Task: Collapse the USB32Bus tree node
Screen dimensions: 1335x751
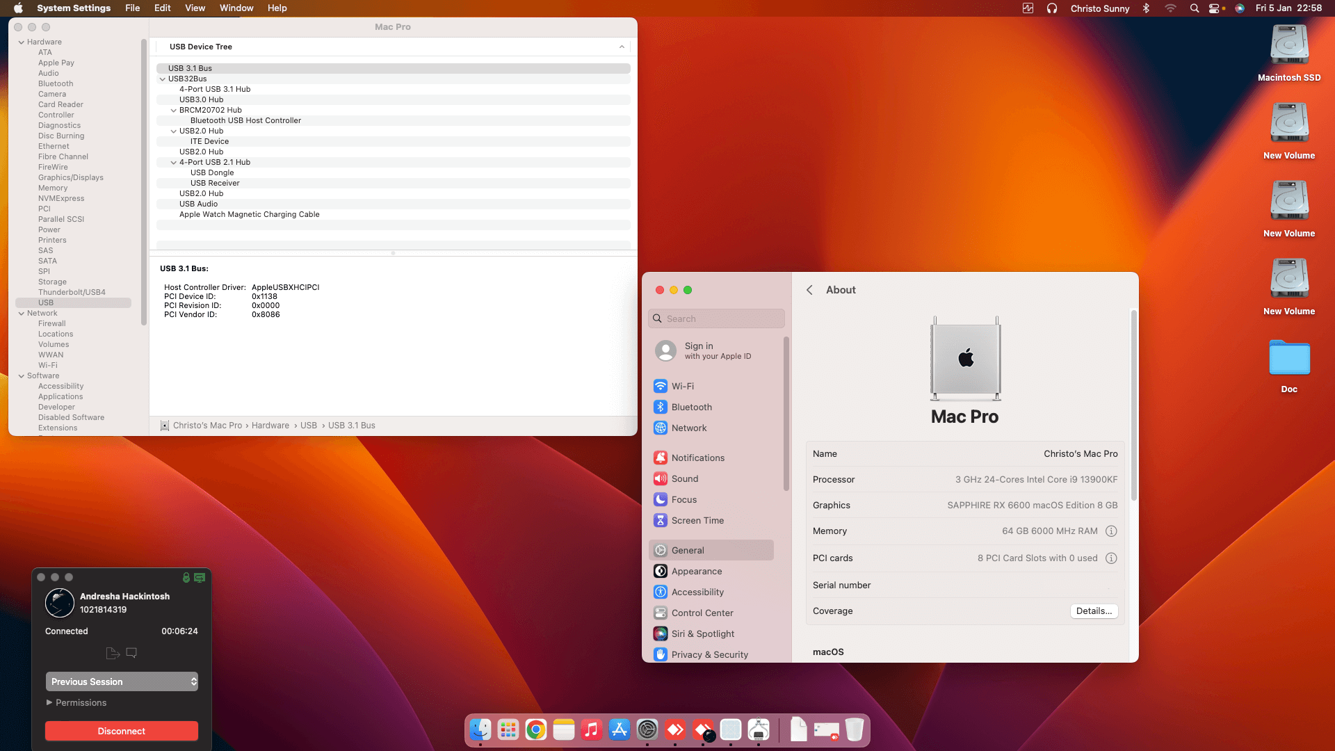Action: [x=163, y=79]
